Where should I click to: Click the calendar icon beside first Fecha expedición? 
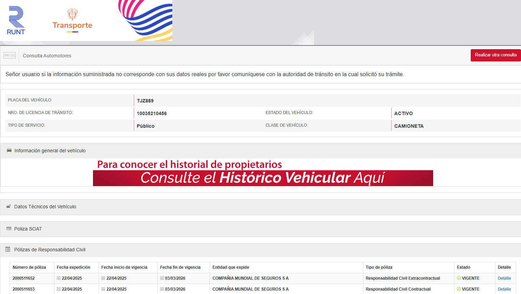[59, 278]
